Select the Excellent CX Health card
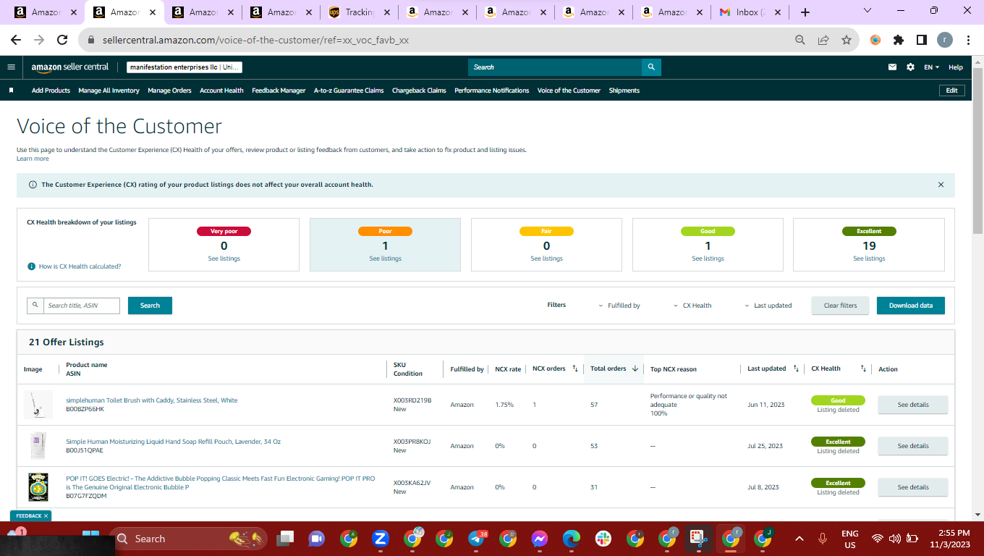The width and height of the screenshot is (984, 556). coord(869,245)
